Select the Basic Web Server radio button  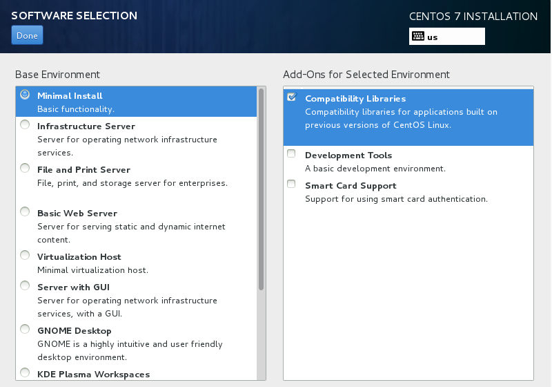coord(26,212)
